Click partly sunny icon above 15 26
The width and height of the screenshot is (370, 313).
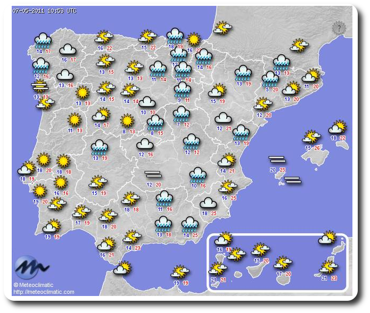click(311, 137)
